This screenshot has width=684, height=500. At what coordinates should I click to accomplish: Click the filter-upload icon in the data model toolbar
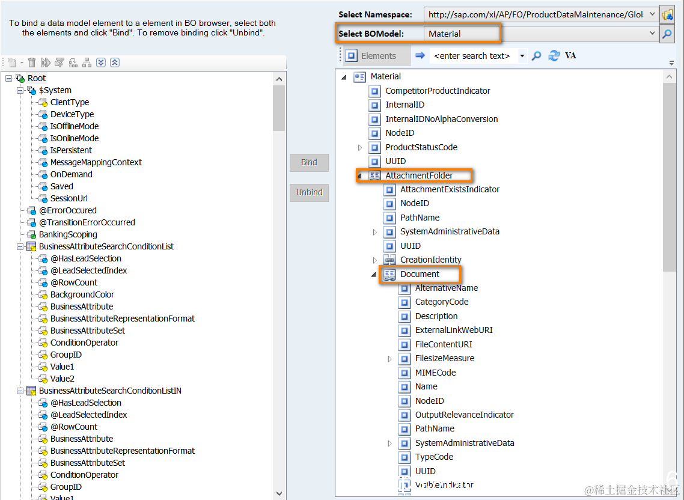coord(60,62)
